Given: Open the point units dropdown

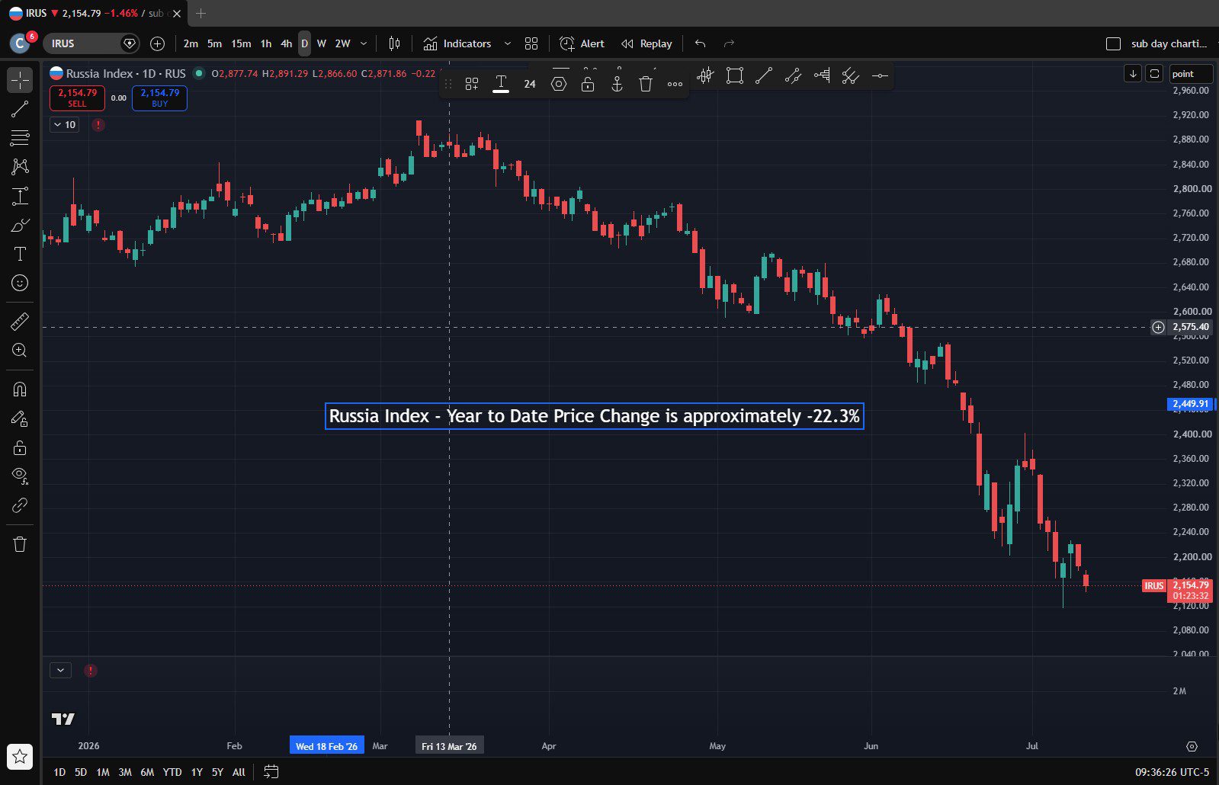Looking at the screenshot, I should click(x=1191, y=73).
